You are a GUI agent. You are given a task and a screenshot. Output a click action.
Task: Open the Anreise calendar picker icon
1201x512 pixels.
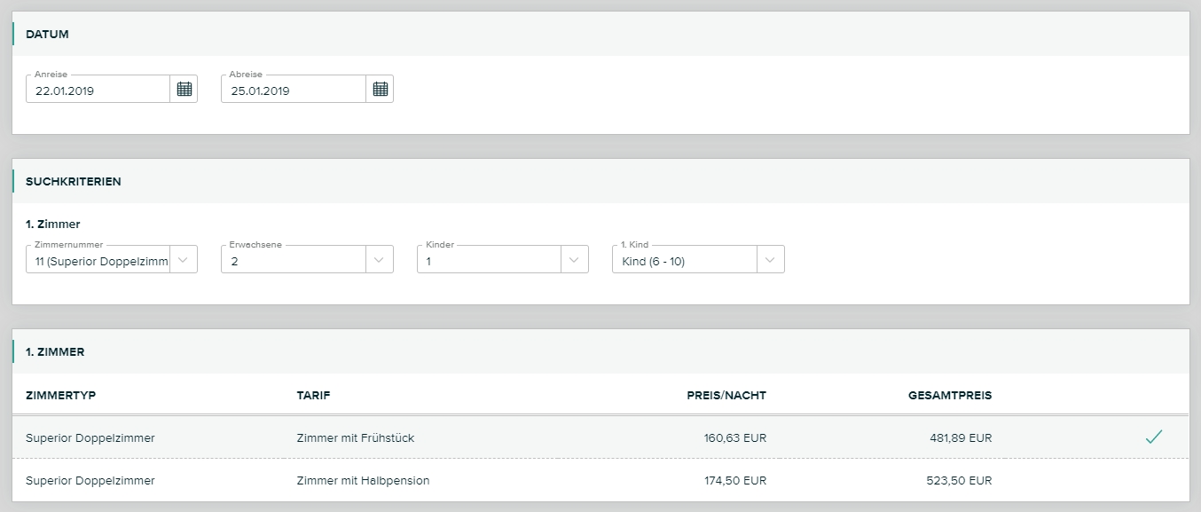(184, 89)
